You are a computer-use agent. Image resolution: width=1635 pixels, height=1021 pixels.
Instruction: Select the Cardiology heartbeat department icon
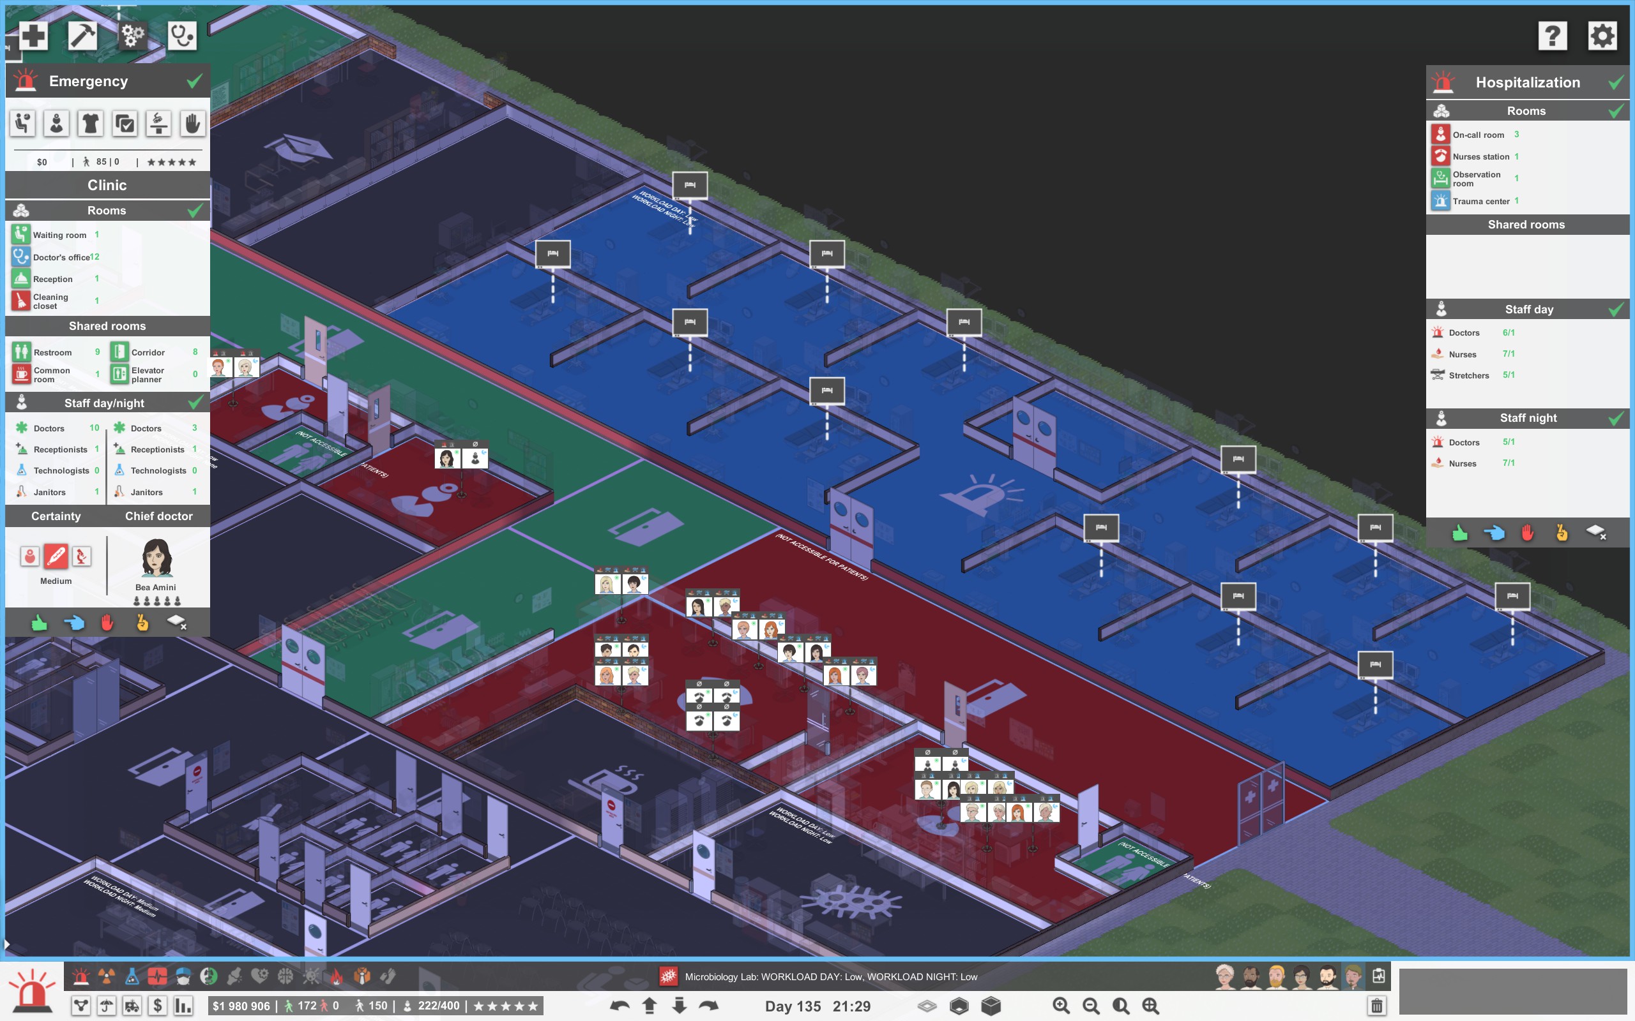click(157, 976)
